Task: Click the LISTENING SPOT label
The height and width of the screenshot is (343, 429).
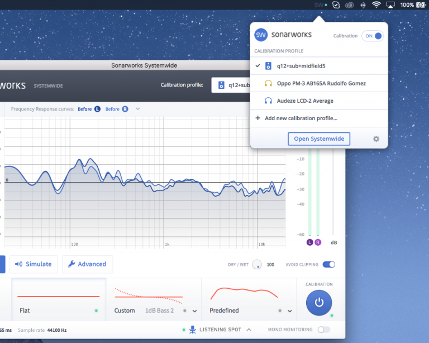Action: click(x=220, y=330)
